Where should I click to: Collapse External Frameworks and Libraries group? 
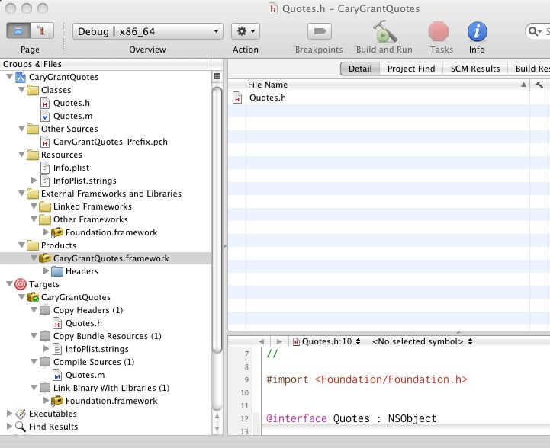(x=22, y=193)
